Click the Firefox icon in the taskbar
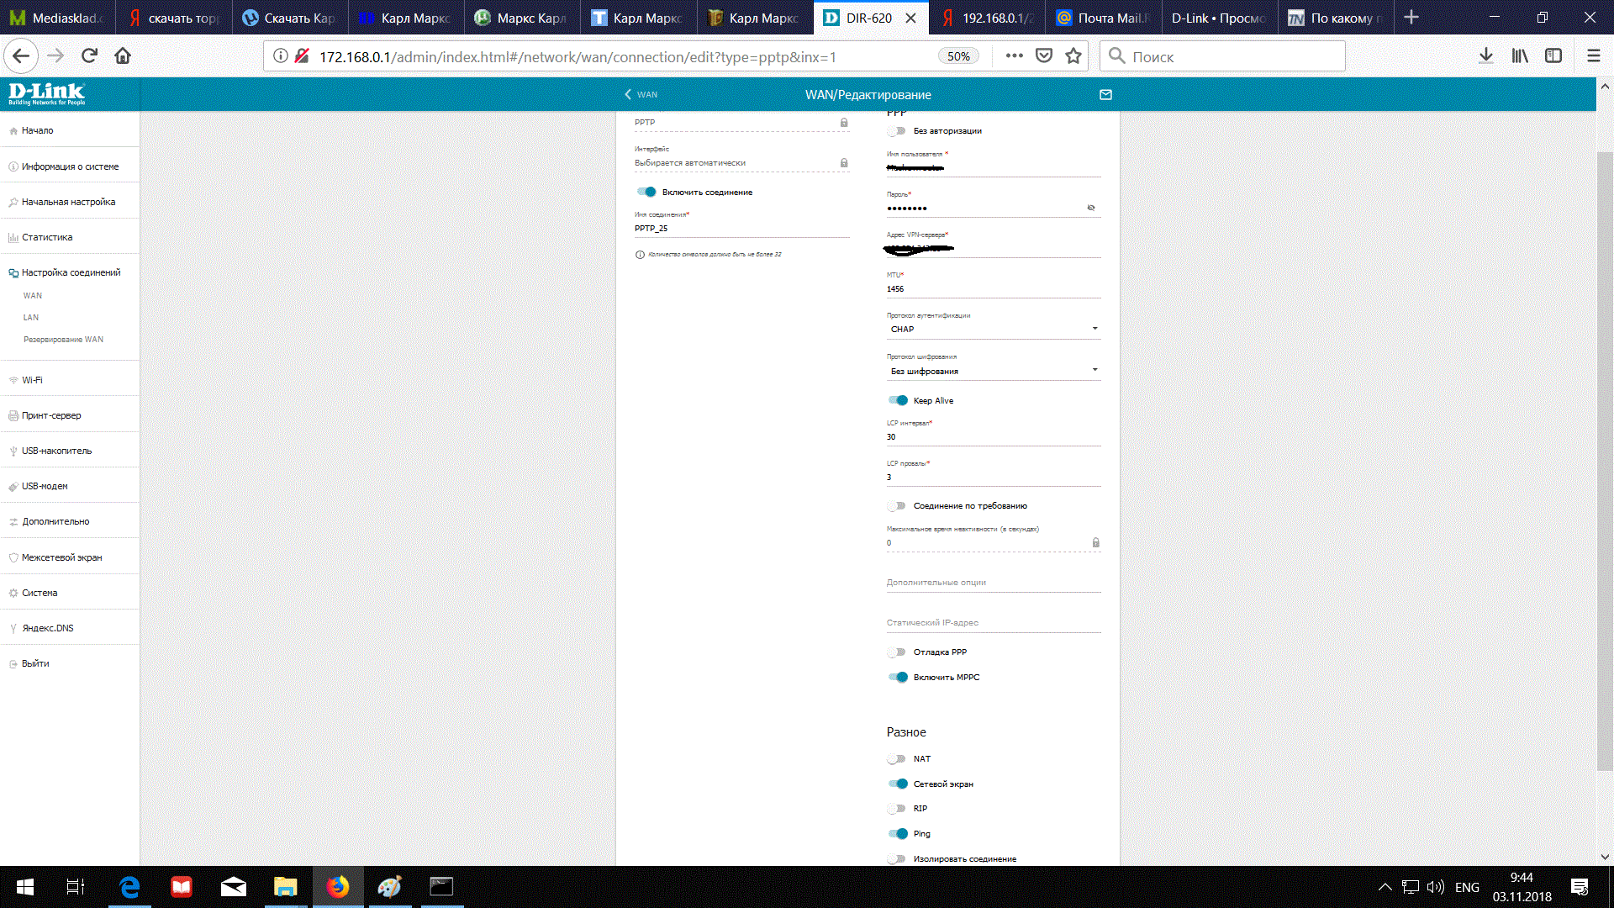Viewport: 1614px width, 908px height. coord(338,887)
